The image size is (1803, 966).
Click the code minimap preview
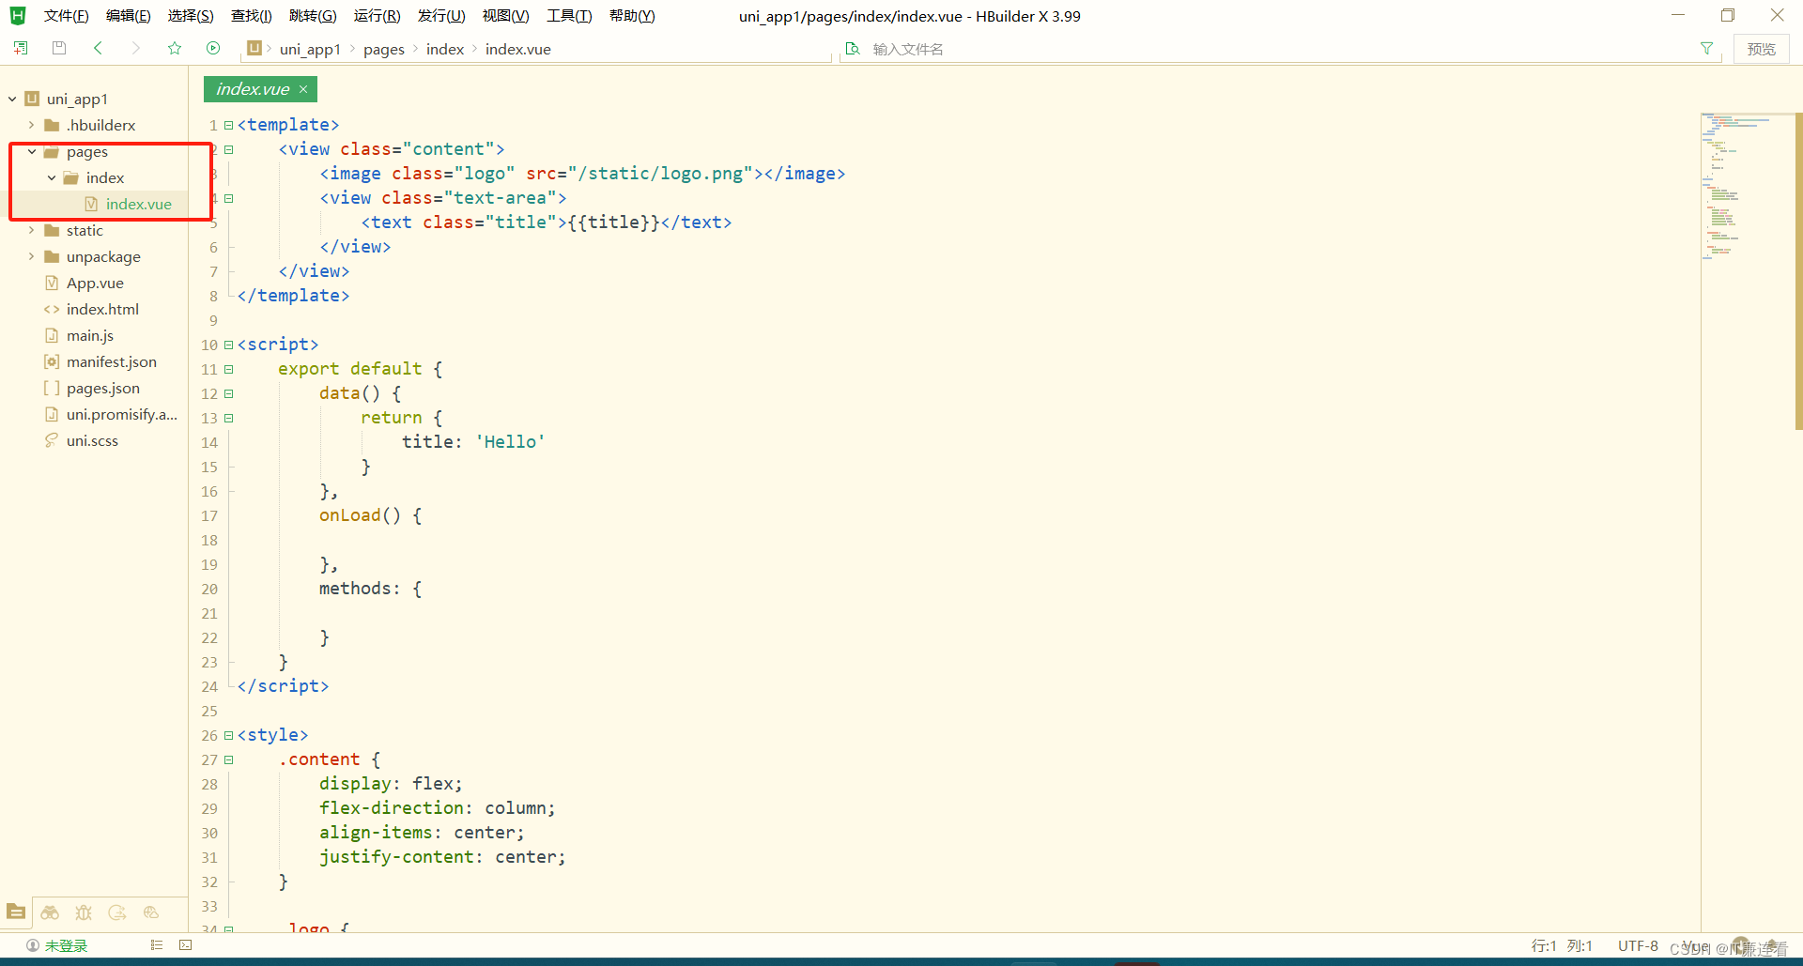click(1747, 186)
